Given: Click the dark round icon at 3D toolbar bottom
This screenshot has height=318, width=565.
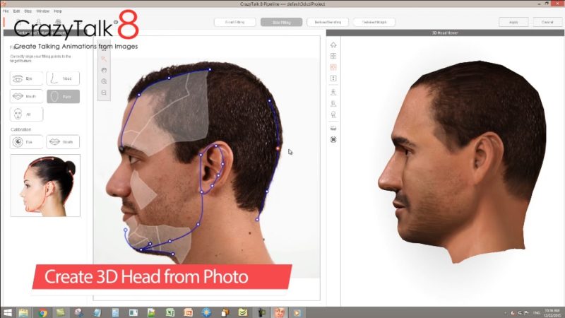Looking at the screenshot, I should click(x=333, y=139).
